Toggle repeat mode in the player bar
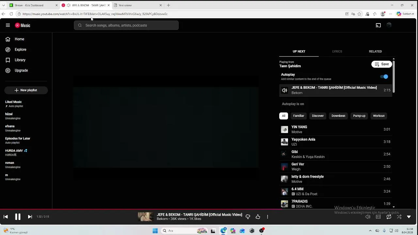Image resolution: width=418 pixels, height=235 pixels. pos(389,217)
